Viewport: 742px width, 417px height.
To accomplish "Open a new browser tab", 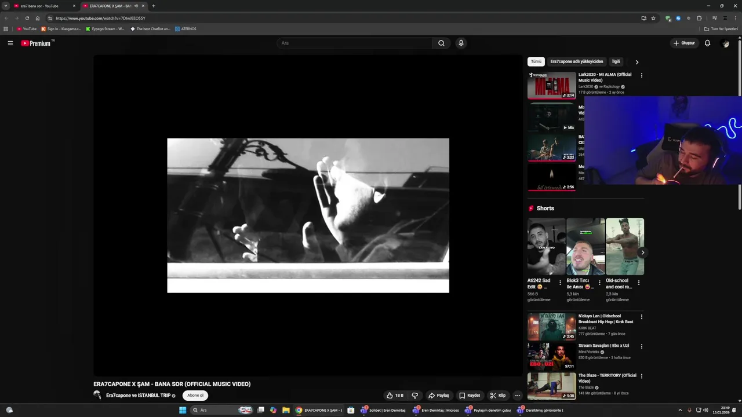I will point(153,6).
